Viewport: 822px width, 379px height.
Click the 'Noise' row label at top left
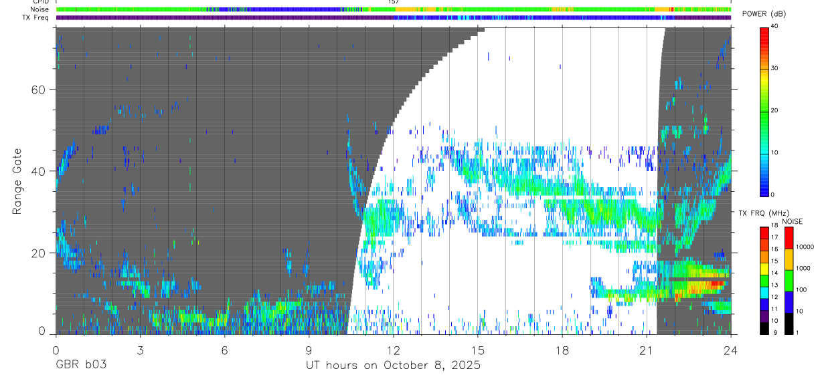tap(39, 10)
